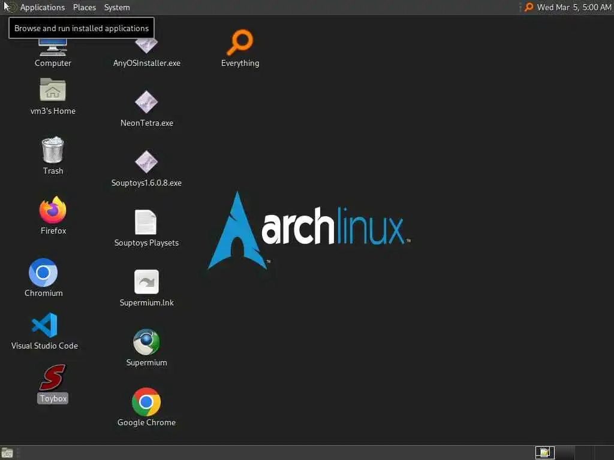Viewport: 614px width, 460px height.
Task: Click the workspace switcher in bottom panel
Action: (544, 453)
